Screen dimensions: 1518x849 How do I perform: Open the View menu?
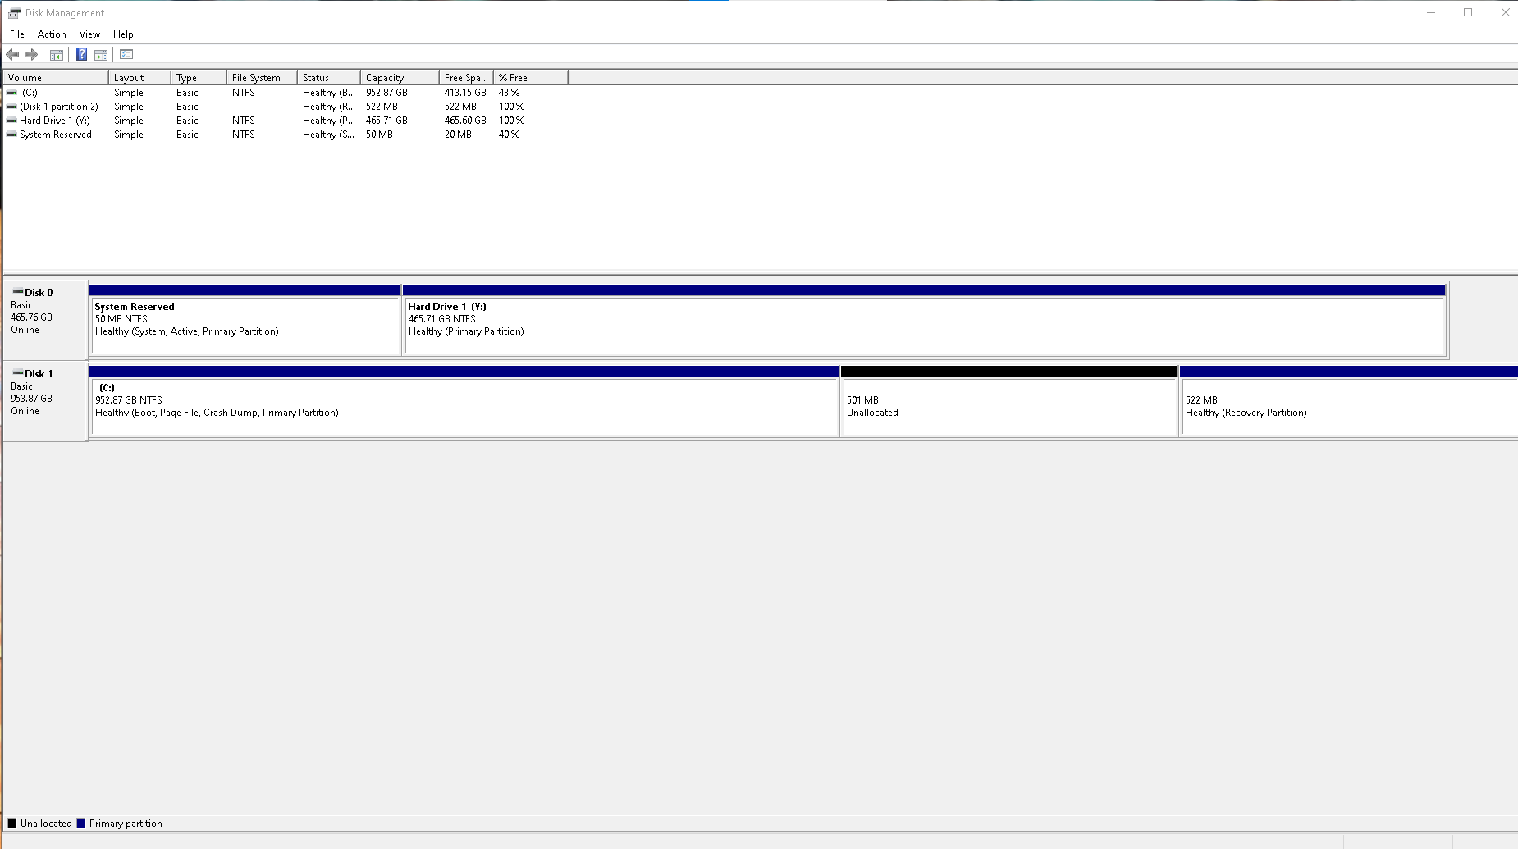(x=89, y=34)
